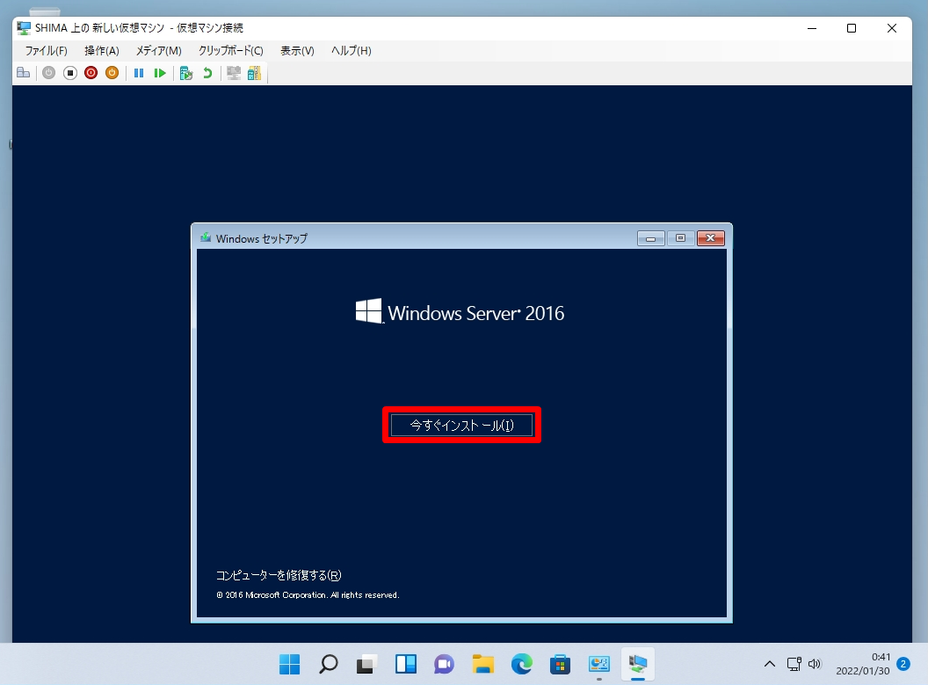
Task: Show hidden system tray icons
Action: coord(770,664)
